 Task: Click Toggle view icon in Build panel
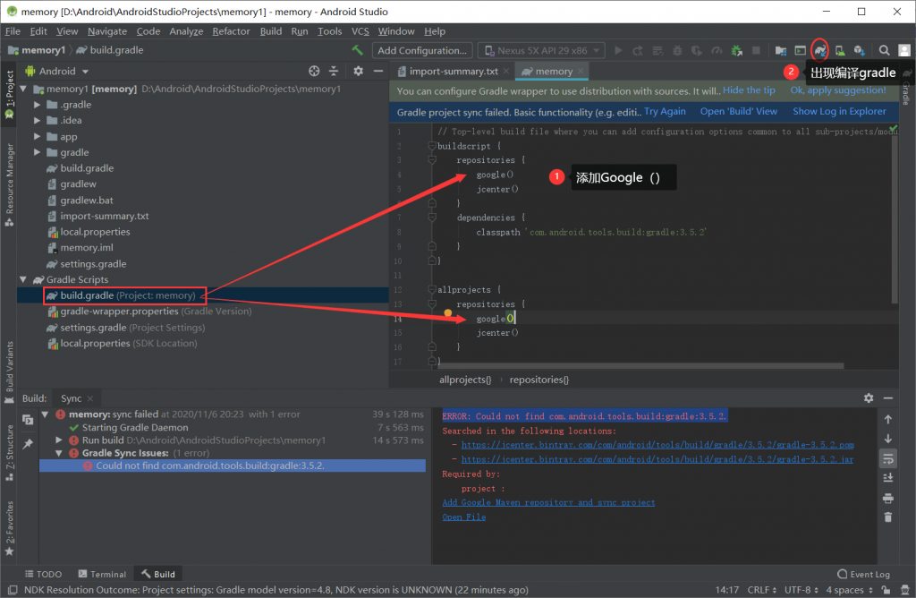click(28, 419)
